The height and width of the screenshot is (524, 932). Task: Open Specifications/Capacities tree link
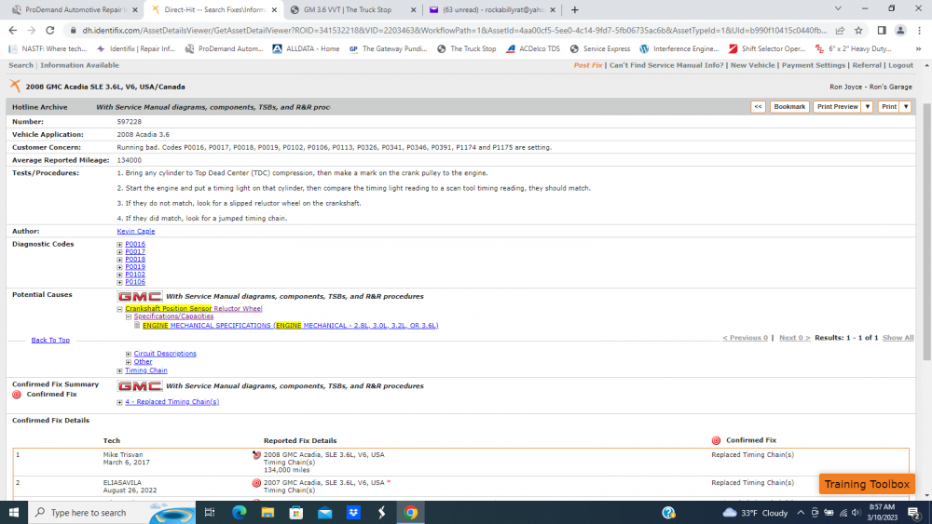173,316
